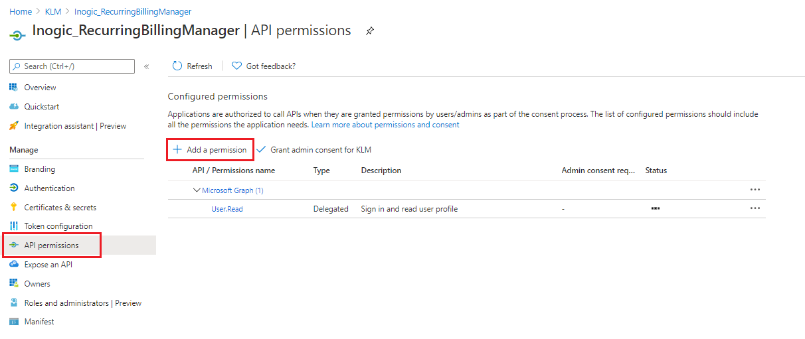Click the Roles and administrators icon
The height and width of the screenshot is (339, 805).
(x=13, y=303)
